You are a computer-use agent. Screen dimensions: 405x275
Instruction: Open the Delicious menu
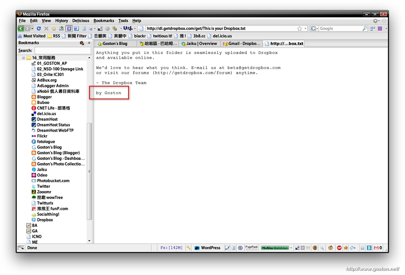pos(81,21)
